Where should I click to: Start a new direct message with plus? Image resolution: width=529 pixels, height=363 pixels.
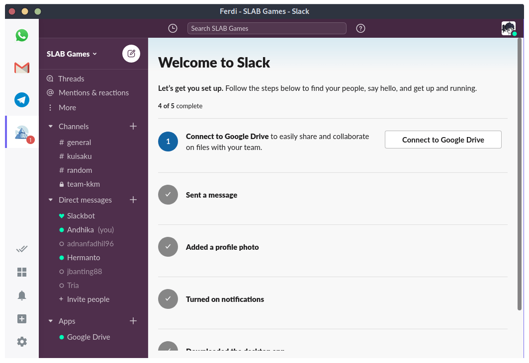pyautogui.click(x=133, y=200)
